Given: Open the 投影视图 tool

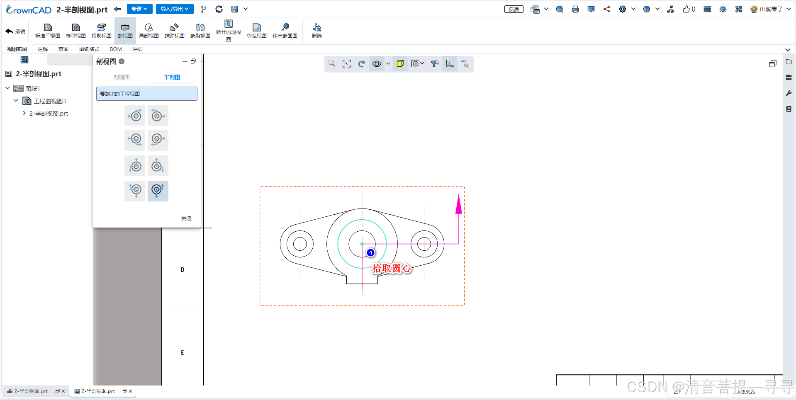Looking at the screenshot, I should point(101,31).
